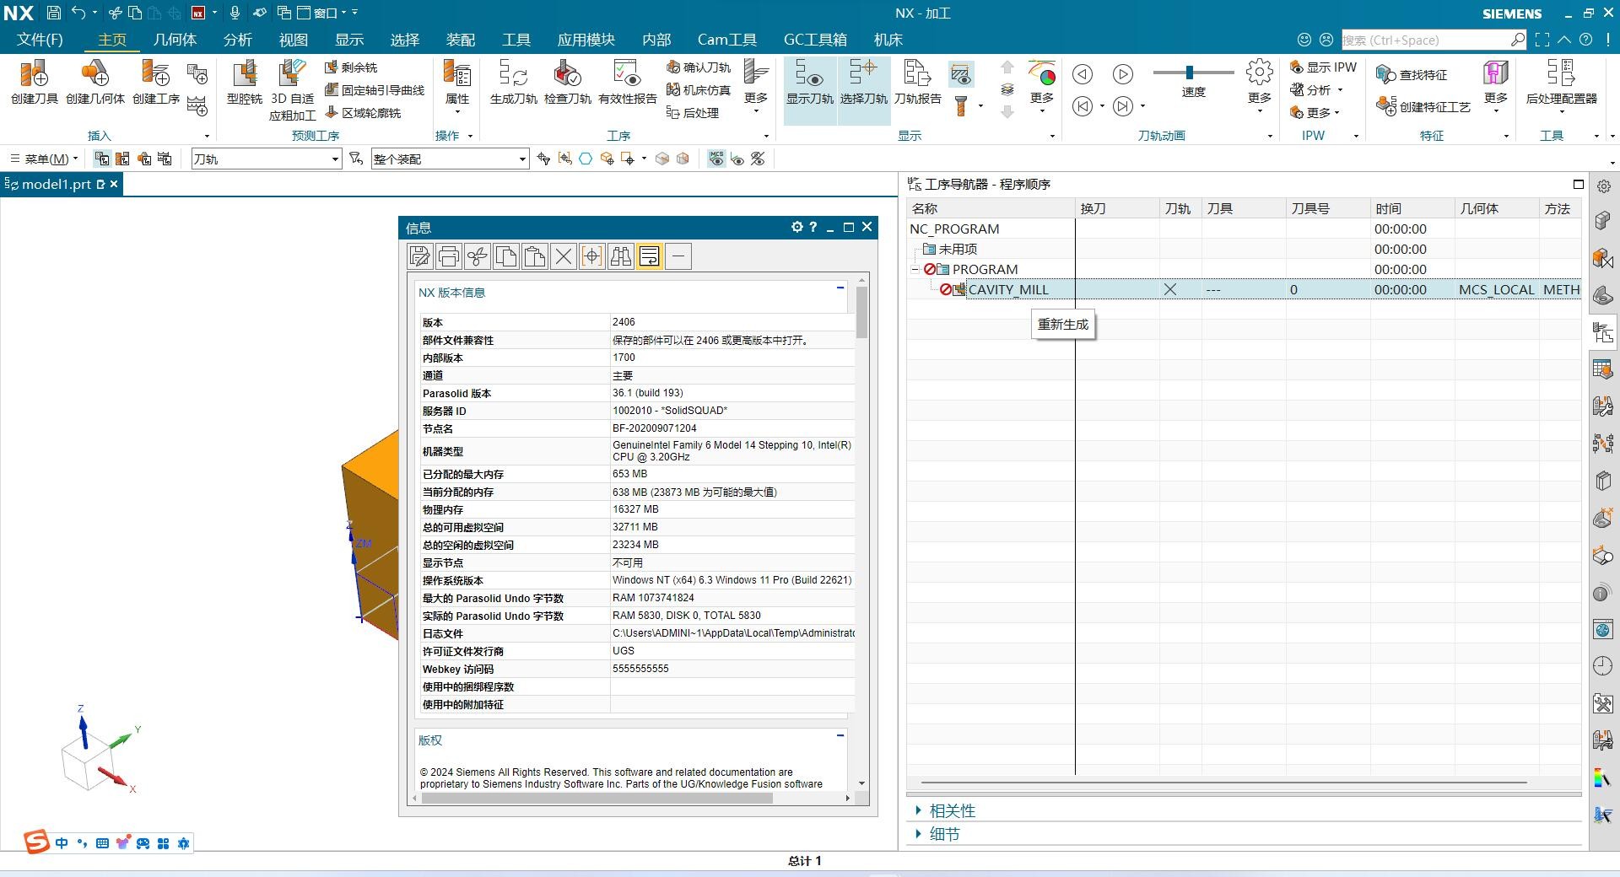Collapse the NX version info section
Image resolution: width=1620 pixels, height=877 pixels.
840,288
